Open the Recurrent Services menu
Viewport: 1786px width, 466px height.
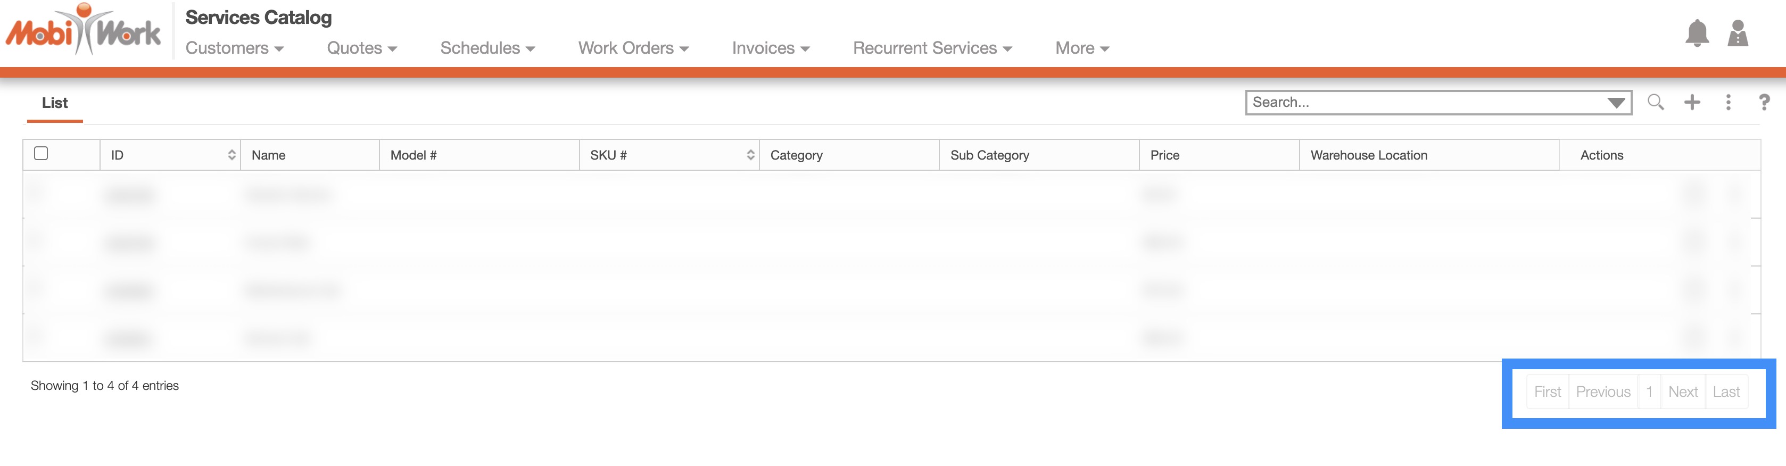(932, 48)
